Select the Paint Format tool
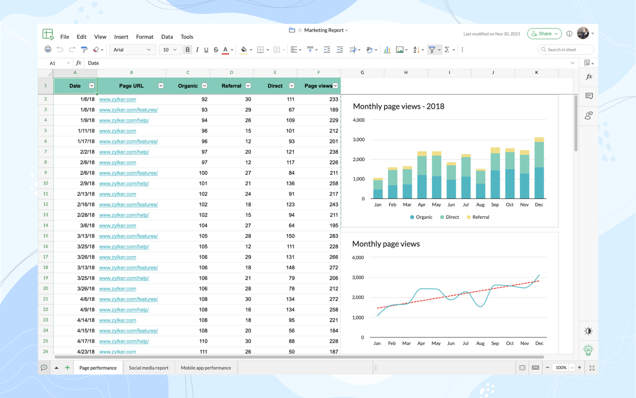Screen dimensions: 636x398 click(84, 49)
